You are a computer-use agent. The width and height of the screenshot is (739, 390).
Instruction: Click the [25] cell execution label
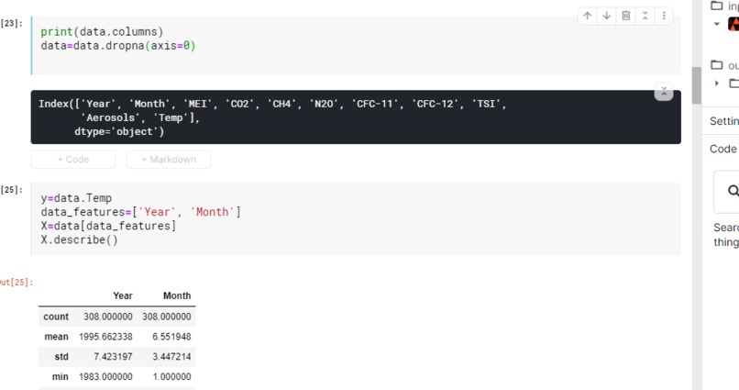coord(11,190)
